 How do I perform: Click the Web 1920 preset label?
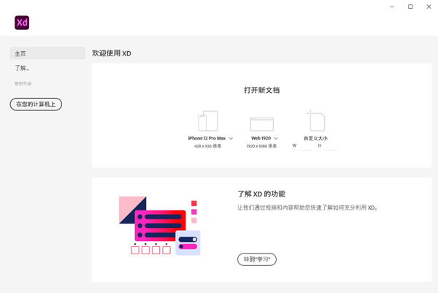261,138
